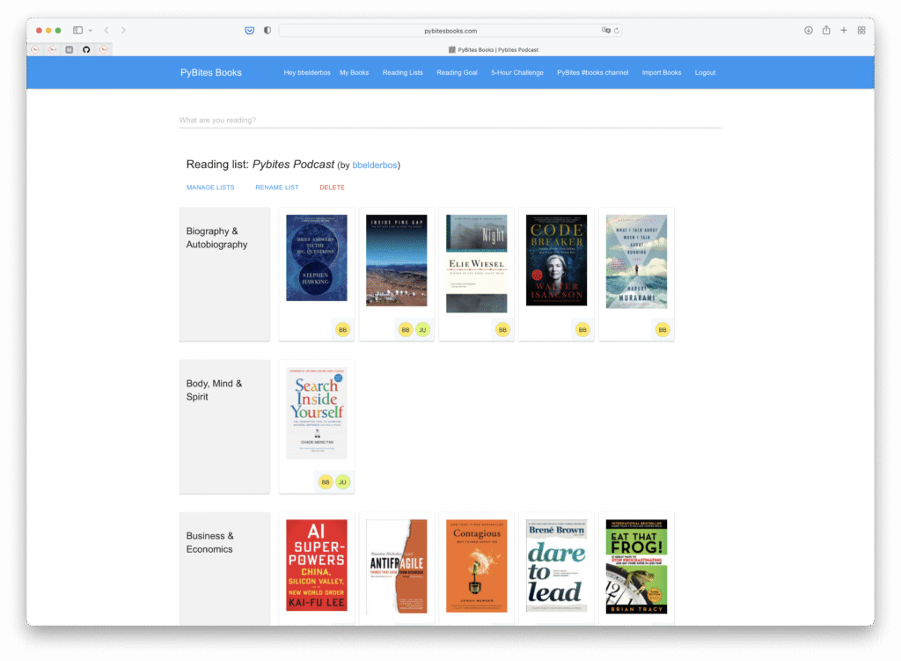Open Reading Goal in navigation
Viewport: 901px width, 661px height.
[x=457, y=73]
